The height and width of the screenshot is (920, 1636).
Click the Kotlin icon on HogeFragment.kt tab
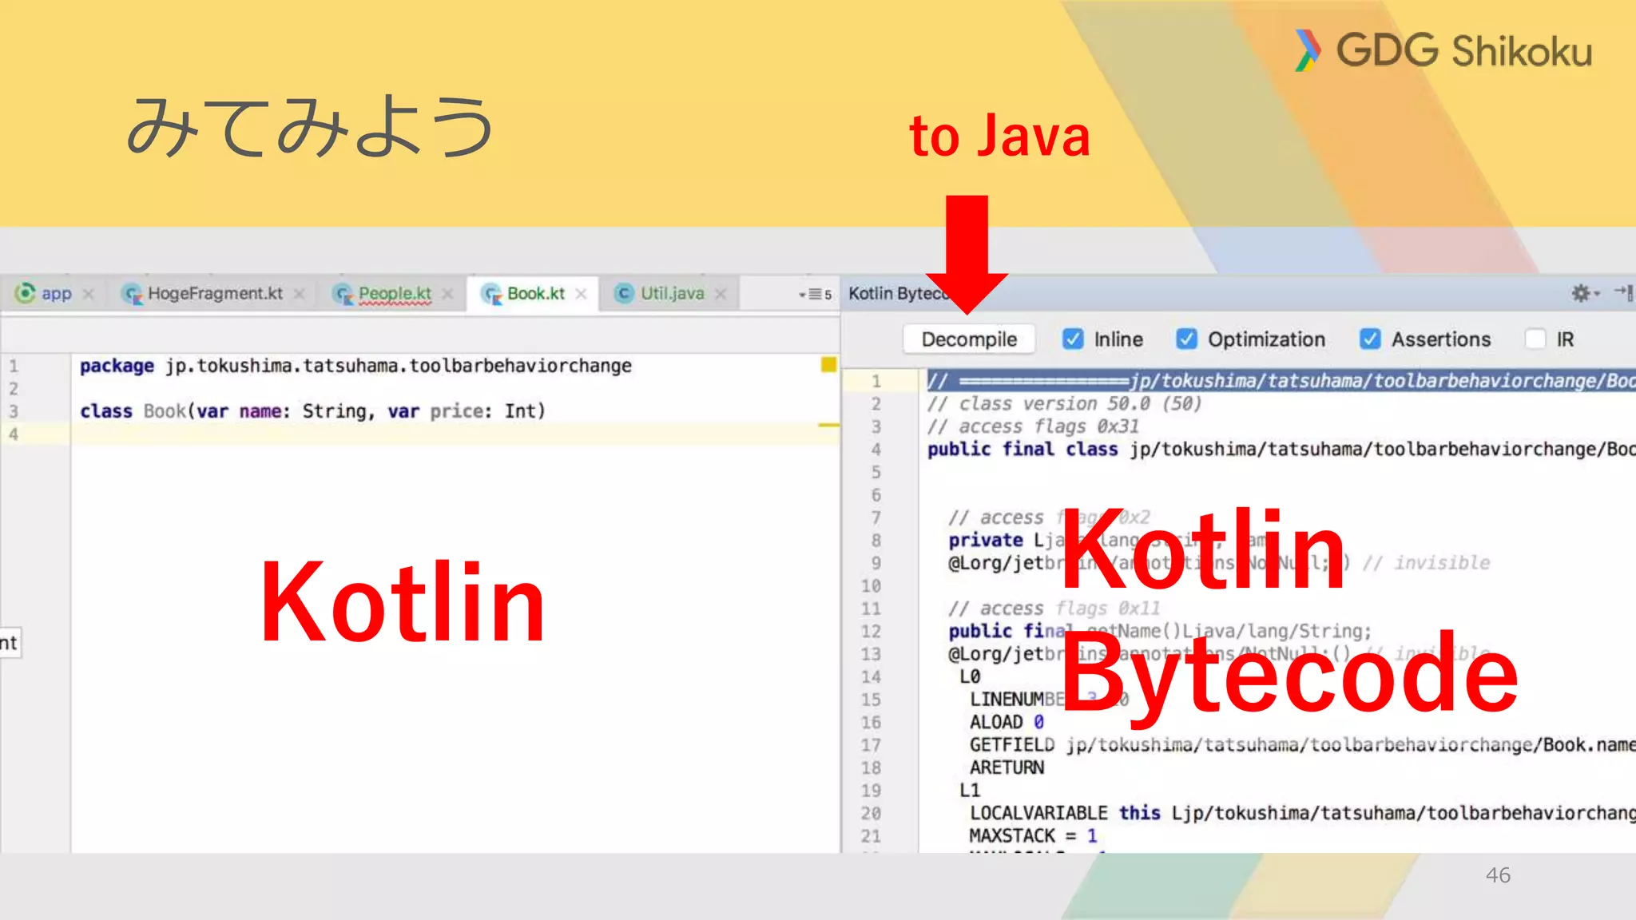coord(132,295)
